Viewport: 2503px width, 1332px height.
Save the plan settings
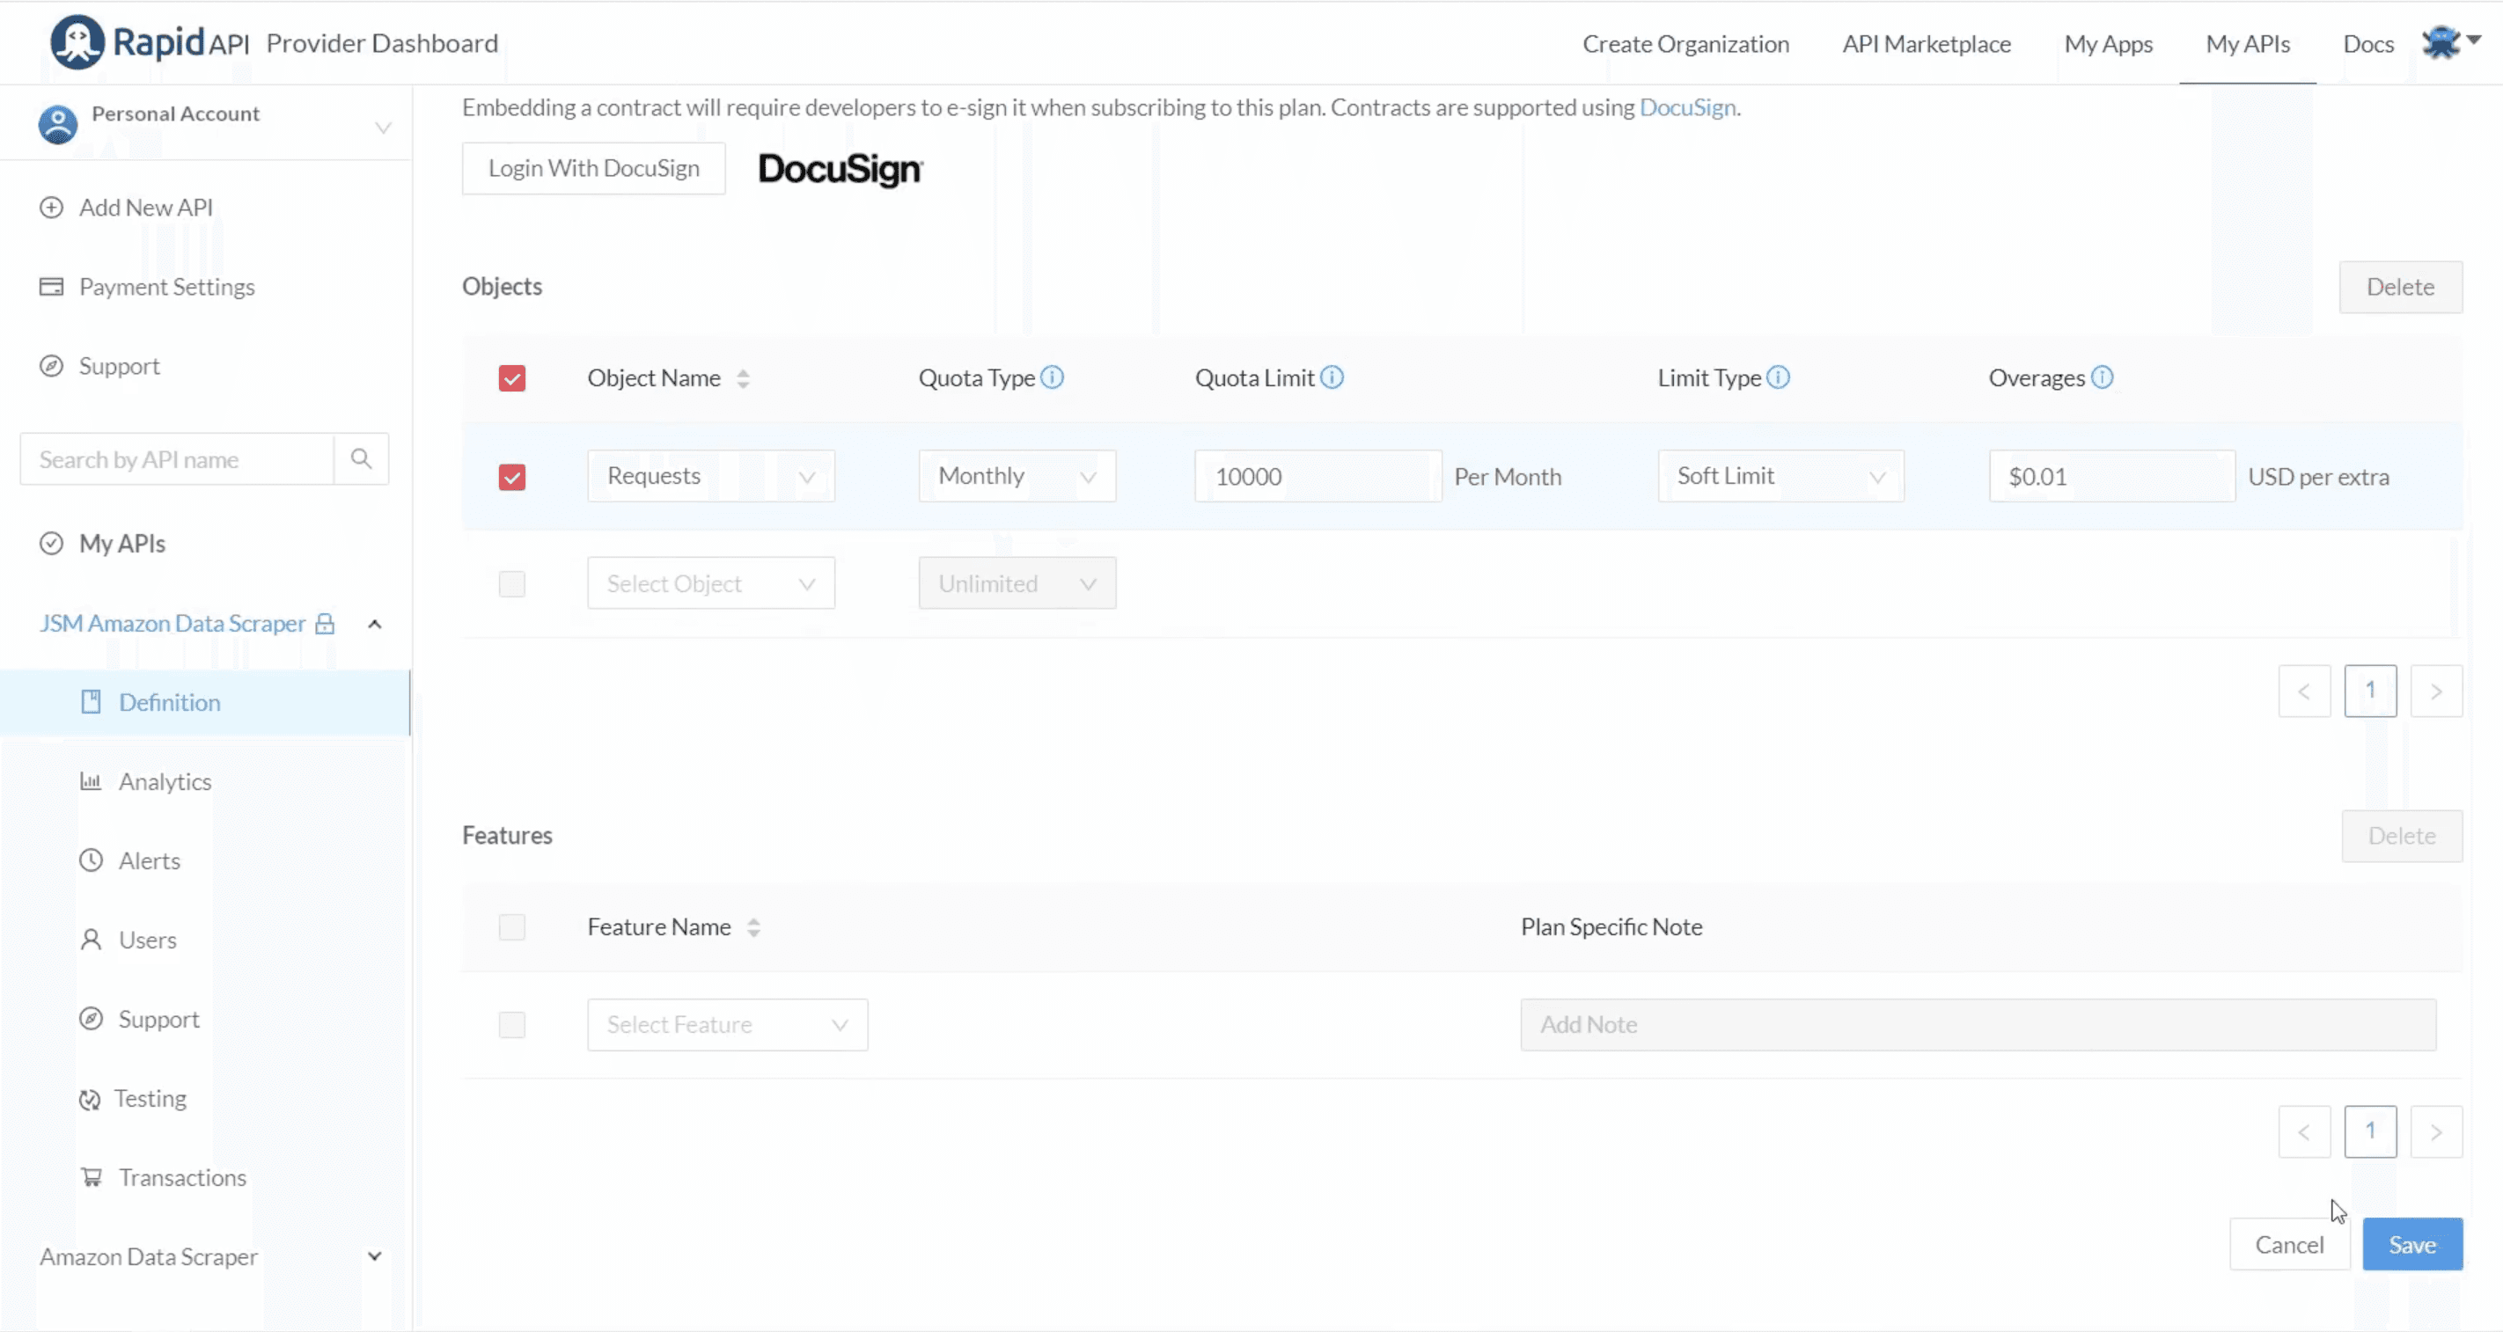click(x=2412, y=1245)
